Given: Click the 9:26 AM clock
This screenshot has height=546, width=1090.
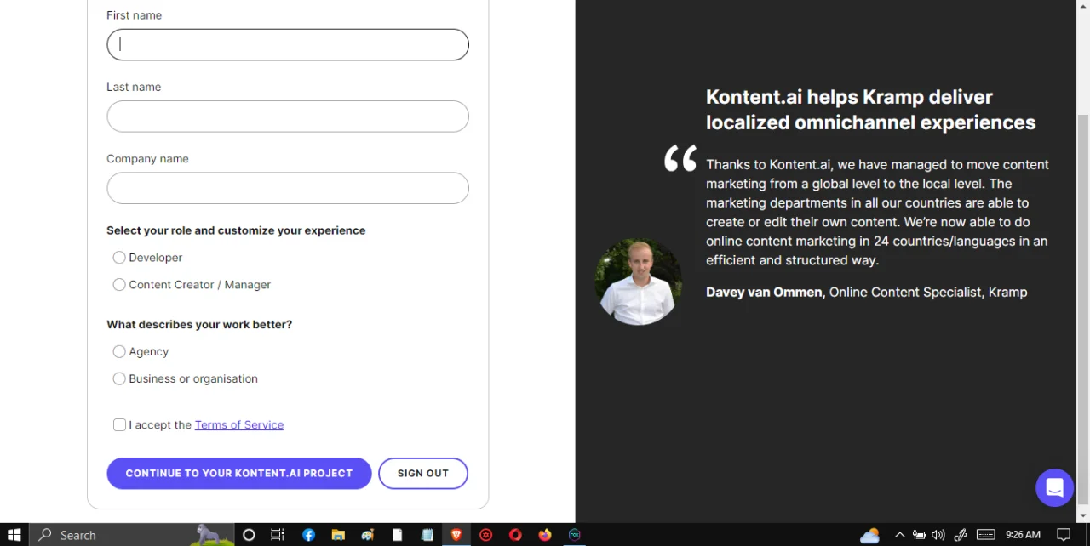Looking at the screenshot, I should [1023, 535].
